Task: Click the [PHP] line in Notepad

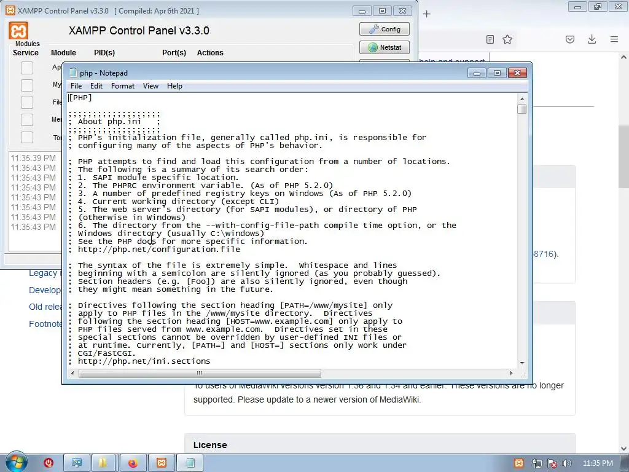Action: click(80, 98)
